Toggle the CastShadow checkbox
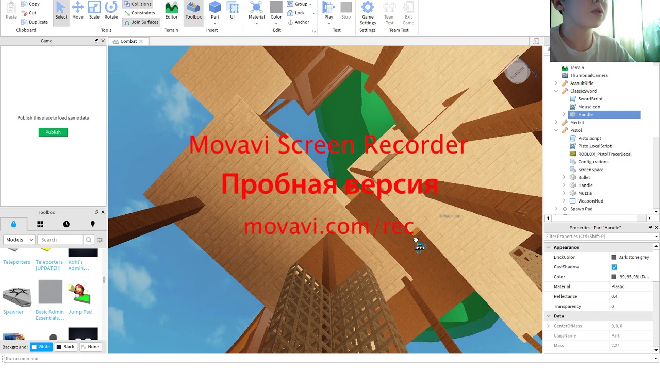The height and width of the screenshot is (371, 660). click(x=614, y=267)
